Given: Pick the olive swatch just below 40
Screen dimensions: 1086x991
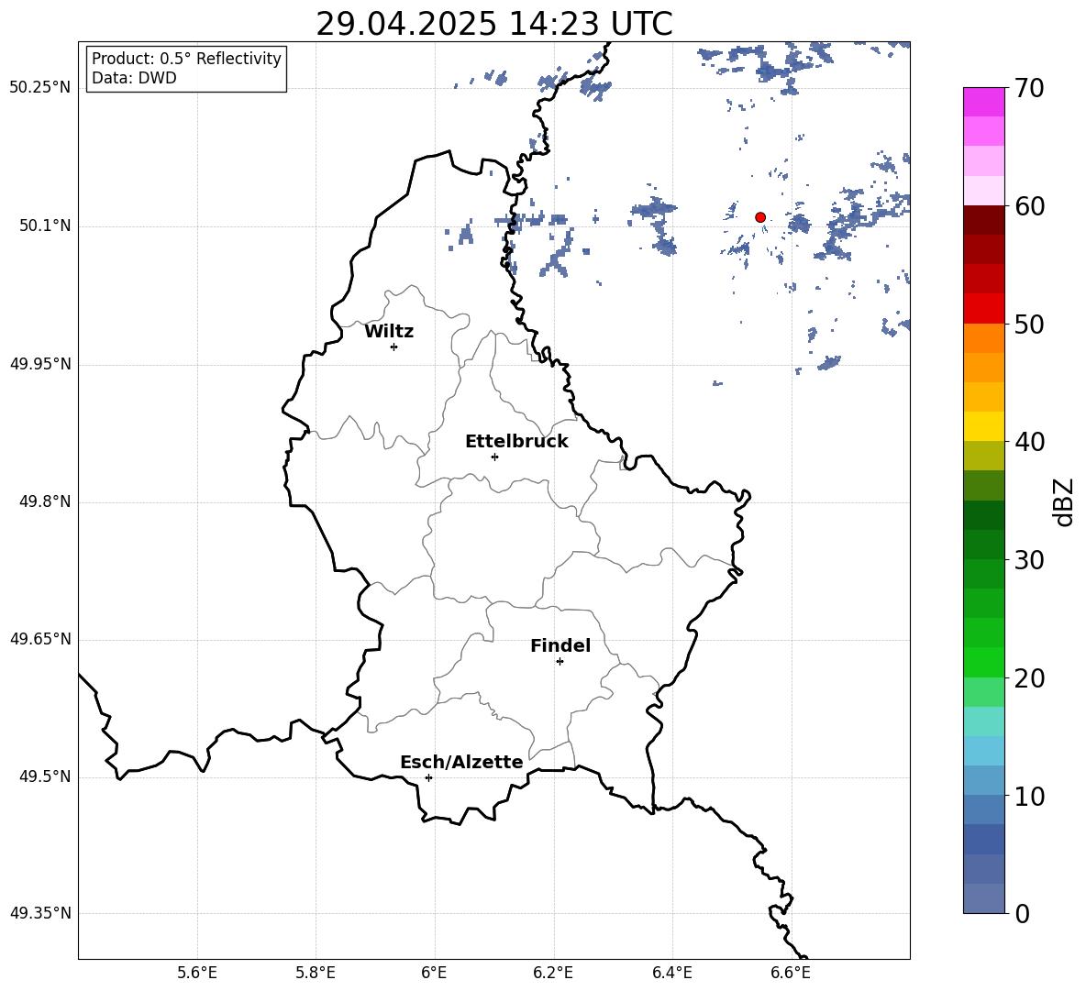Looking at the screenshot, I should click(984, 456).
